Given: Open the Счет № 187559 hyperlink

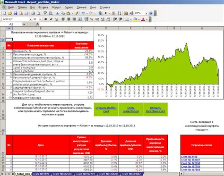Looking at the screenshot, I should point(190,170).
